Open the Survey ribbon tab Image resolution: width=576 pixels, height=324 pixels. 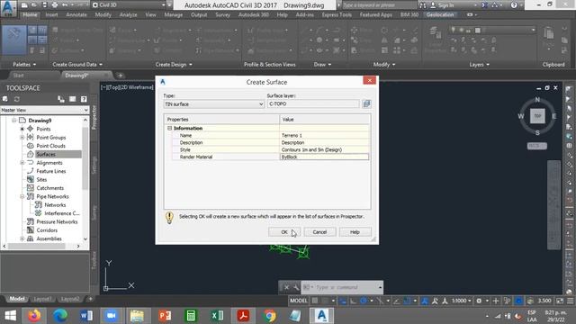pyautogui.click(x=222, y=14)
